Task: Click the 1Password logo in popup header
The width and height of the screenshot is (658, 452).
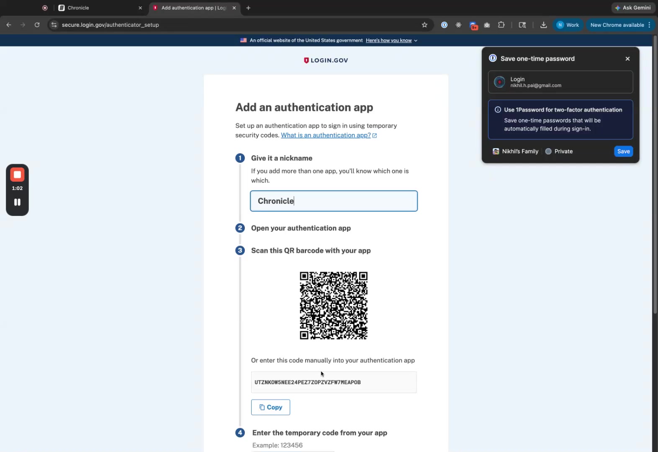Action: (x=493, y=58)
